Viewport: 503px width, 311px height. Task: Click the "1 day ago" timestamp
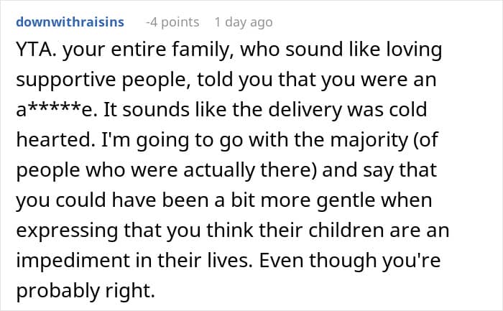click(x=249, y=22)
